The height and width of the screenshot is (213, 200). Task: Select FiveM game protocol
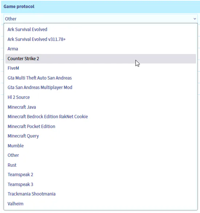click(x=101, y=68)
